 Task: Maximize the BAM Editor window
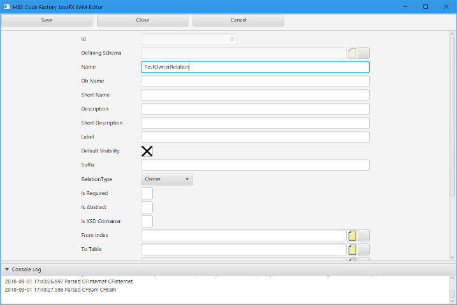coord(425,6)
